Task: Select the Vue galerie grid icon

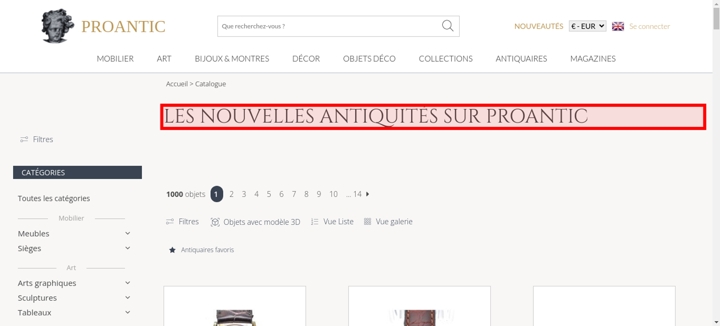Action: tap(367, 222)
